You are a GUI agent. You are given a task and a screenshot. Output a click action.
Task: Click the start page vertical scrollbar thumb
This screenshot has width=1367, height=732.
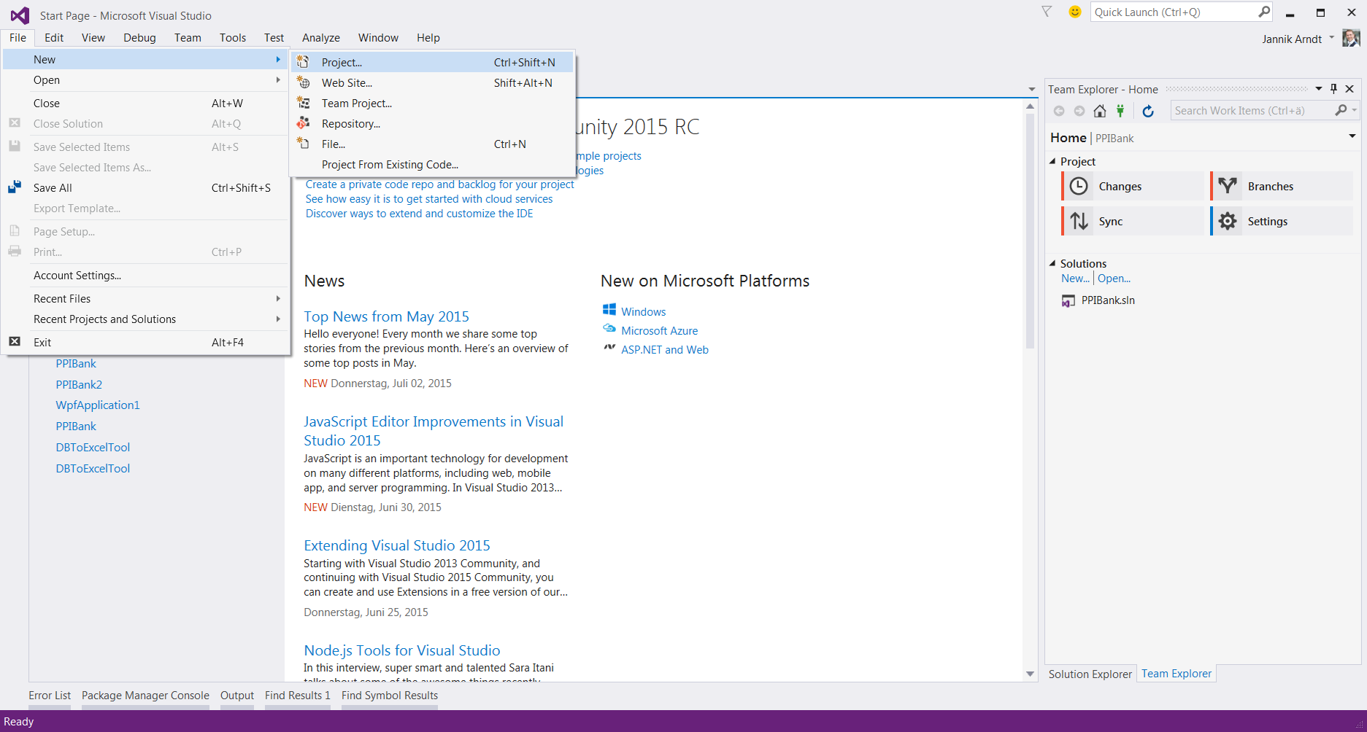coord(1030,230)
